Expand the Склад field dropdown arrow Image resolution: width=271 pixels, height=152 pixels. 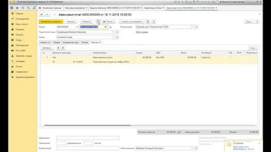[x=114, y=37]
